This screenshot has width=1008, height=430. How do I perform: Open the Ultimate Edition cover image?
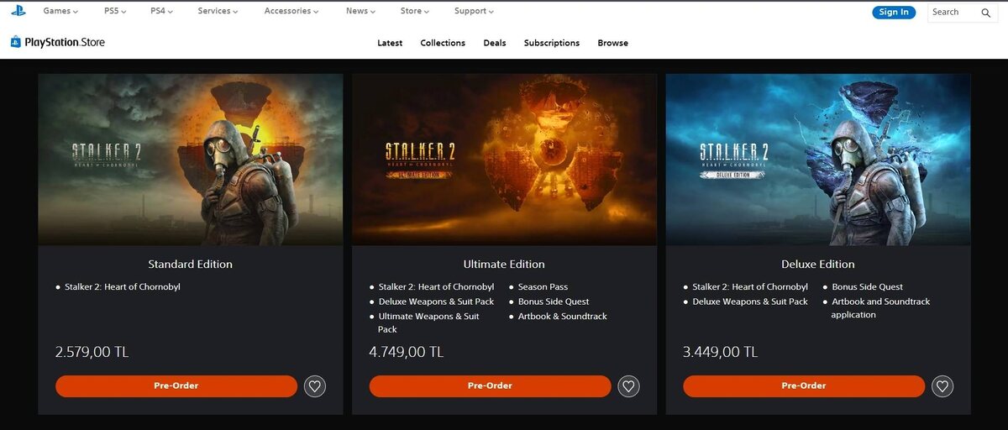click(x=504, y=160)
